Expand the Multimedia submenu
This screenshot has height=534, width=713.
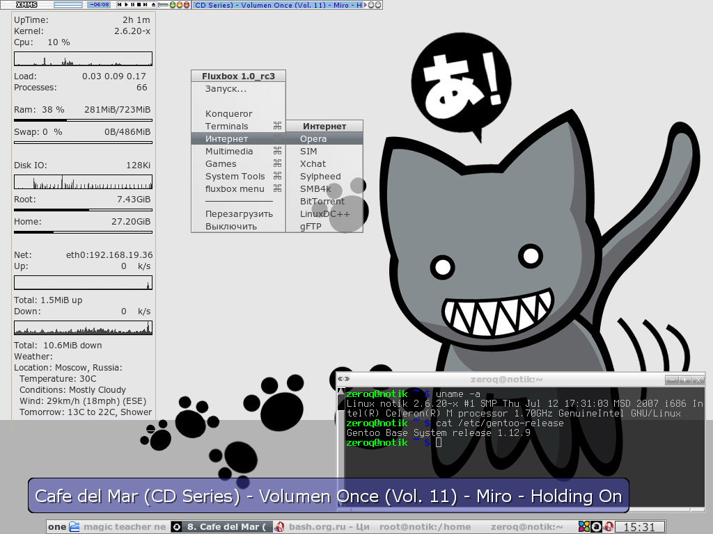pos(238,151)
